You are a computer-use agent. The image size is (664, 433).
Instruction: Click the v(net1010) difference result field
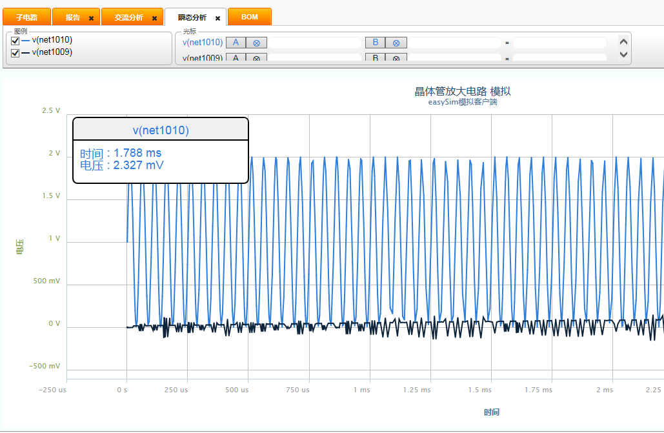click(559, 43)
